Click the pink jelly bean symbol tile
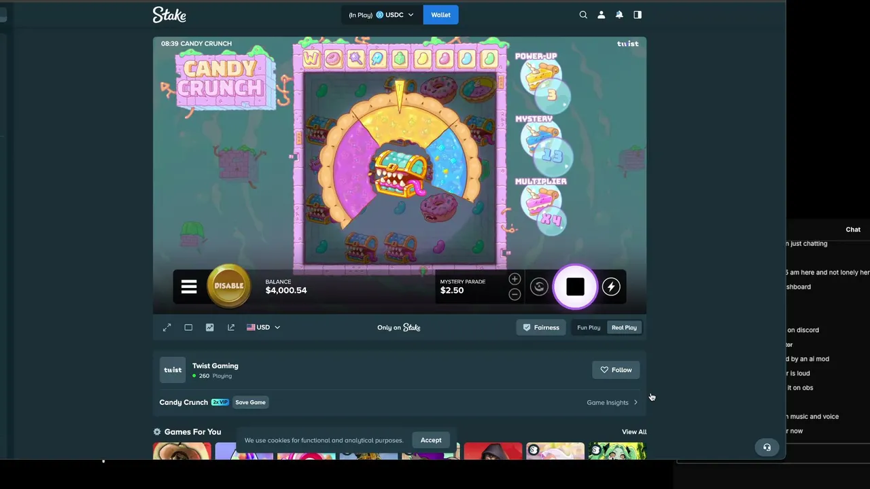 (x=444, y=59)
